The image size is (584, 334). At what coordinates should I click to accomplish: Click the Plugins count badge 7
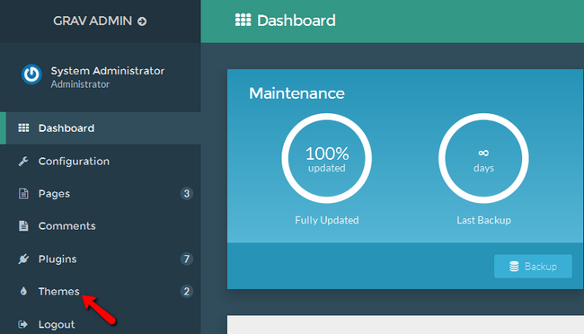[187, 259]
